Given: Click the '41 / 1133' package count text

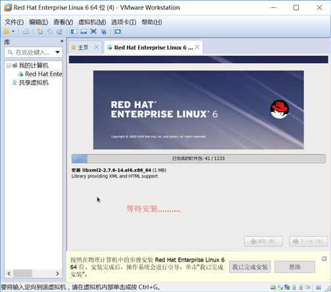Looking at the screenshot, I should pyautogui.click(x=215, y=158).
